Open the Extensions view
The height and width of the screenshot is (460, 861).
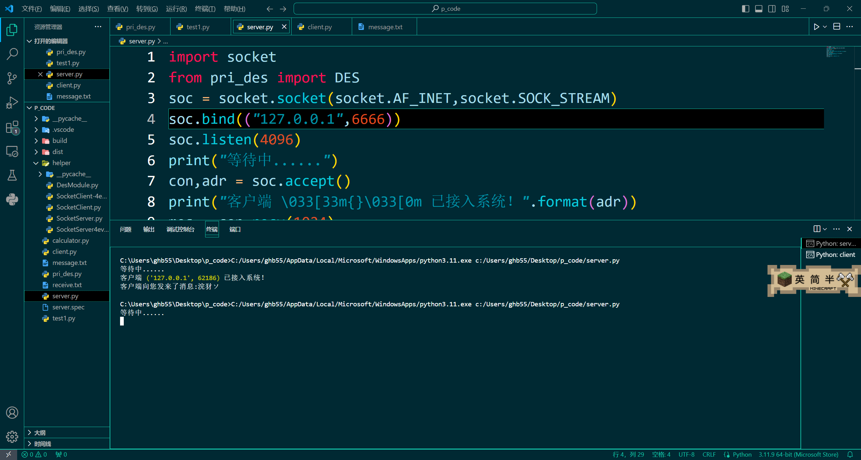click(12, 127)
